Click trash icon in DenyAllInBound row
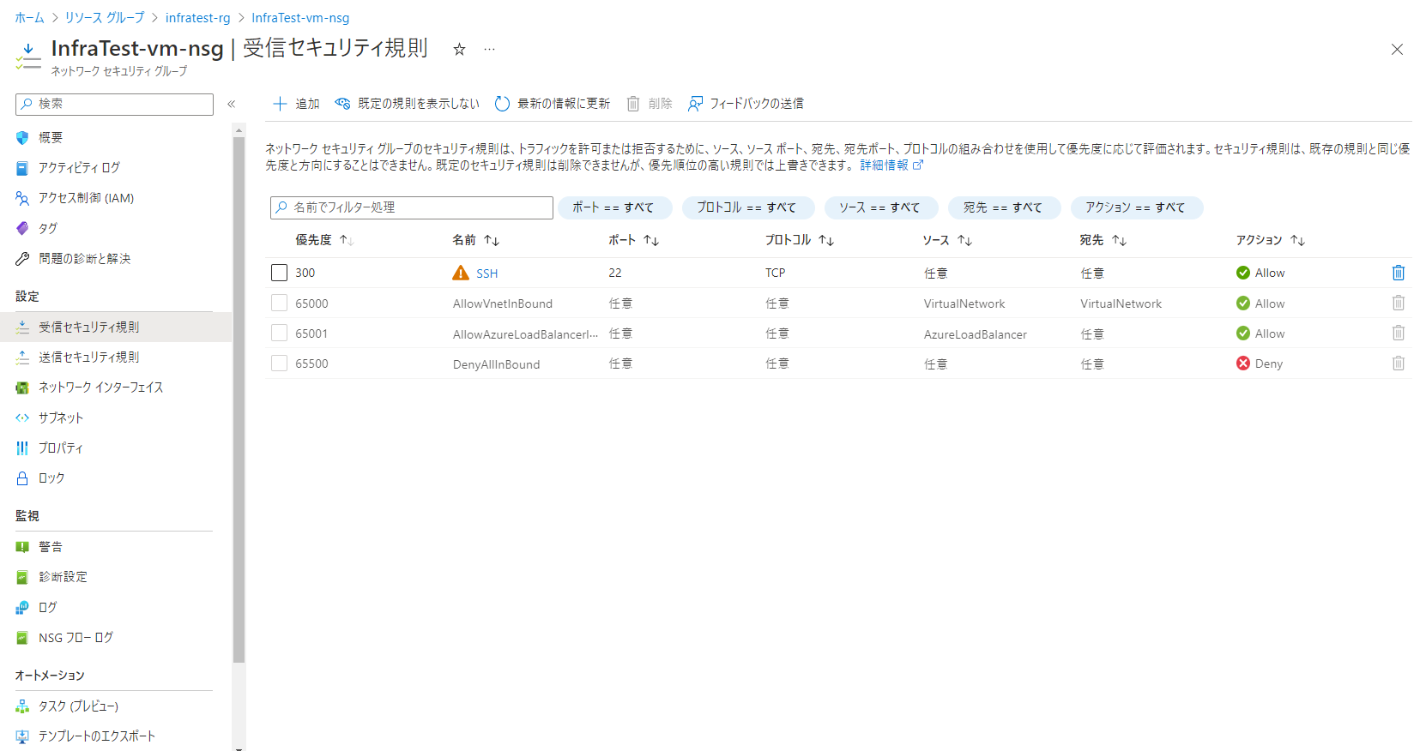 (x=1398, y=363)
